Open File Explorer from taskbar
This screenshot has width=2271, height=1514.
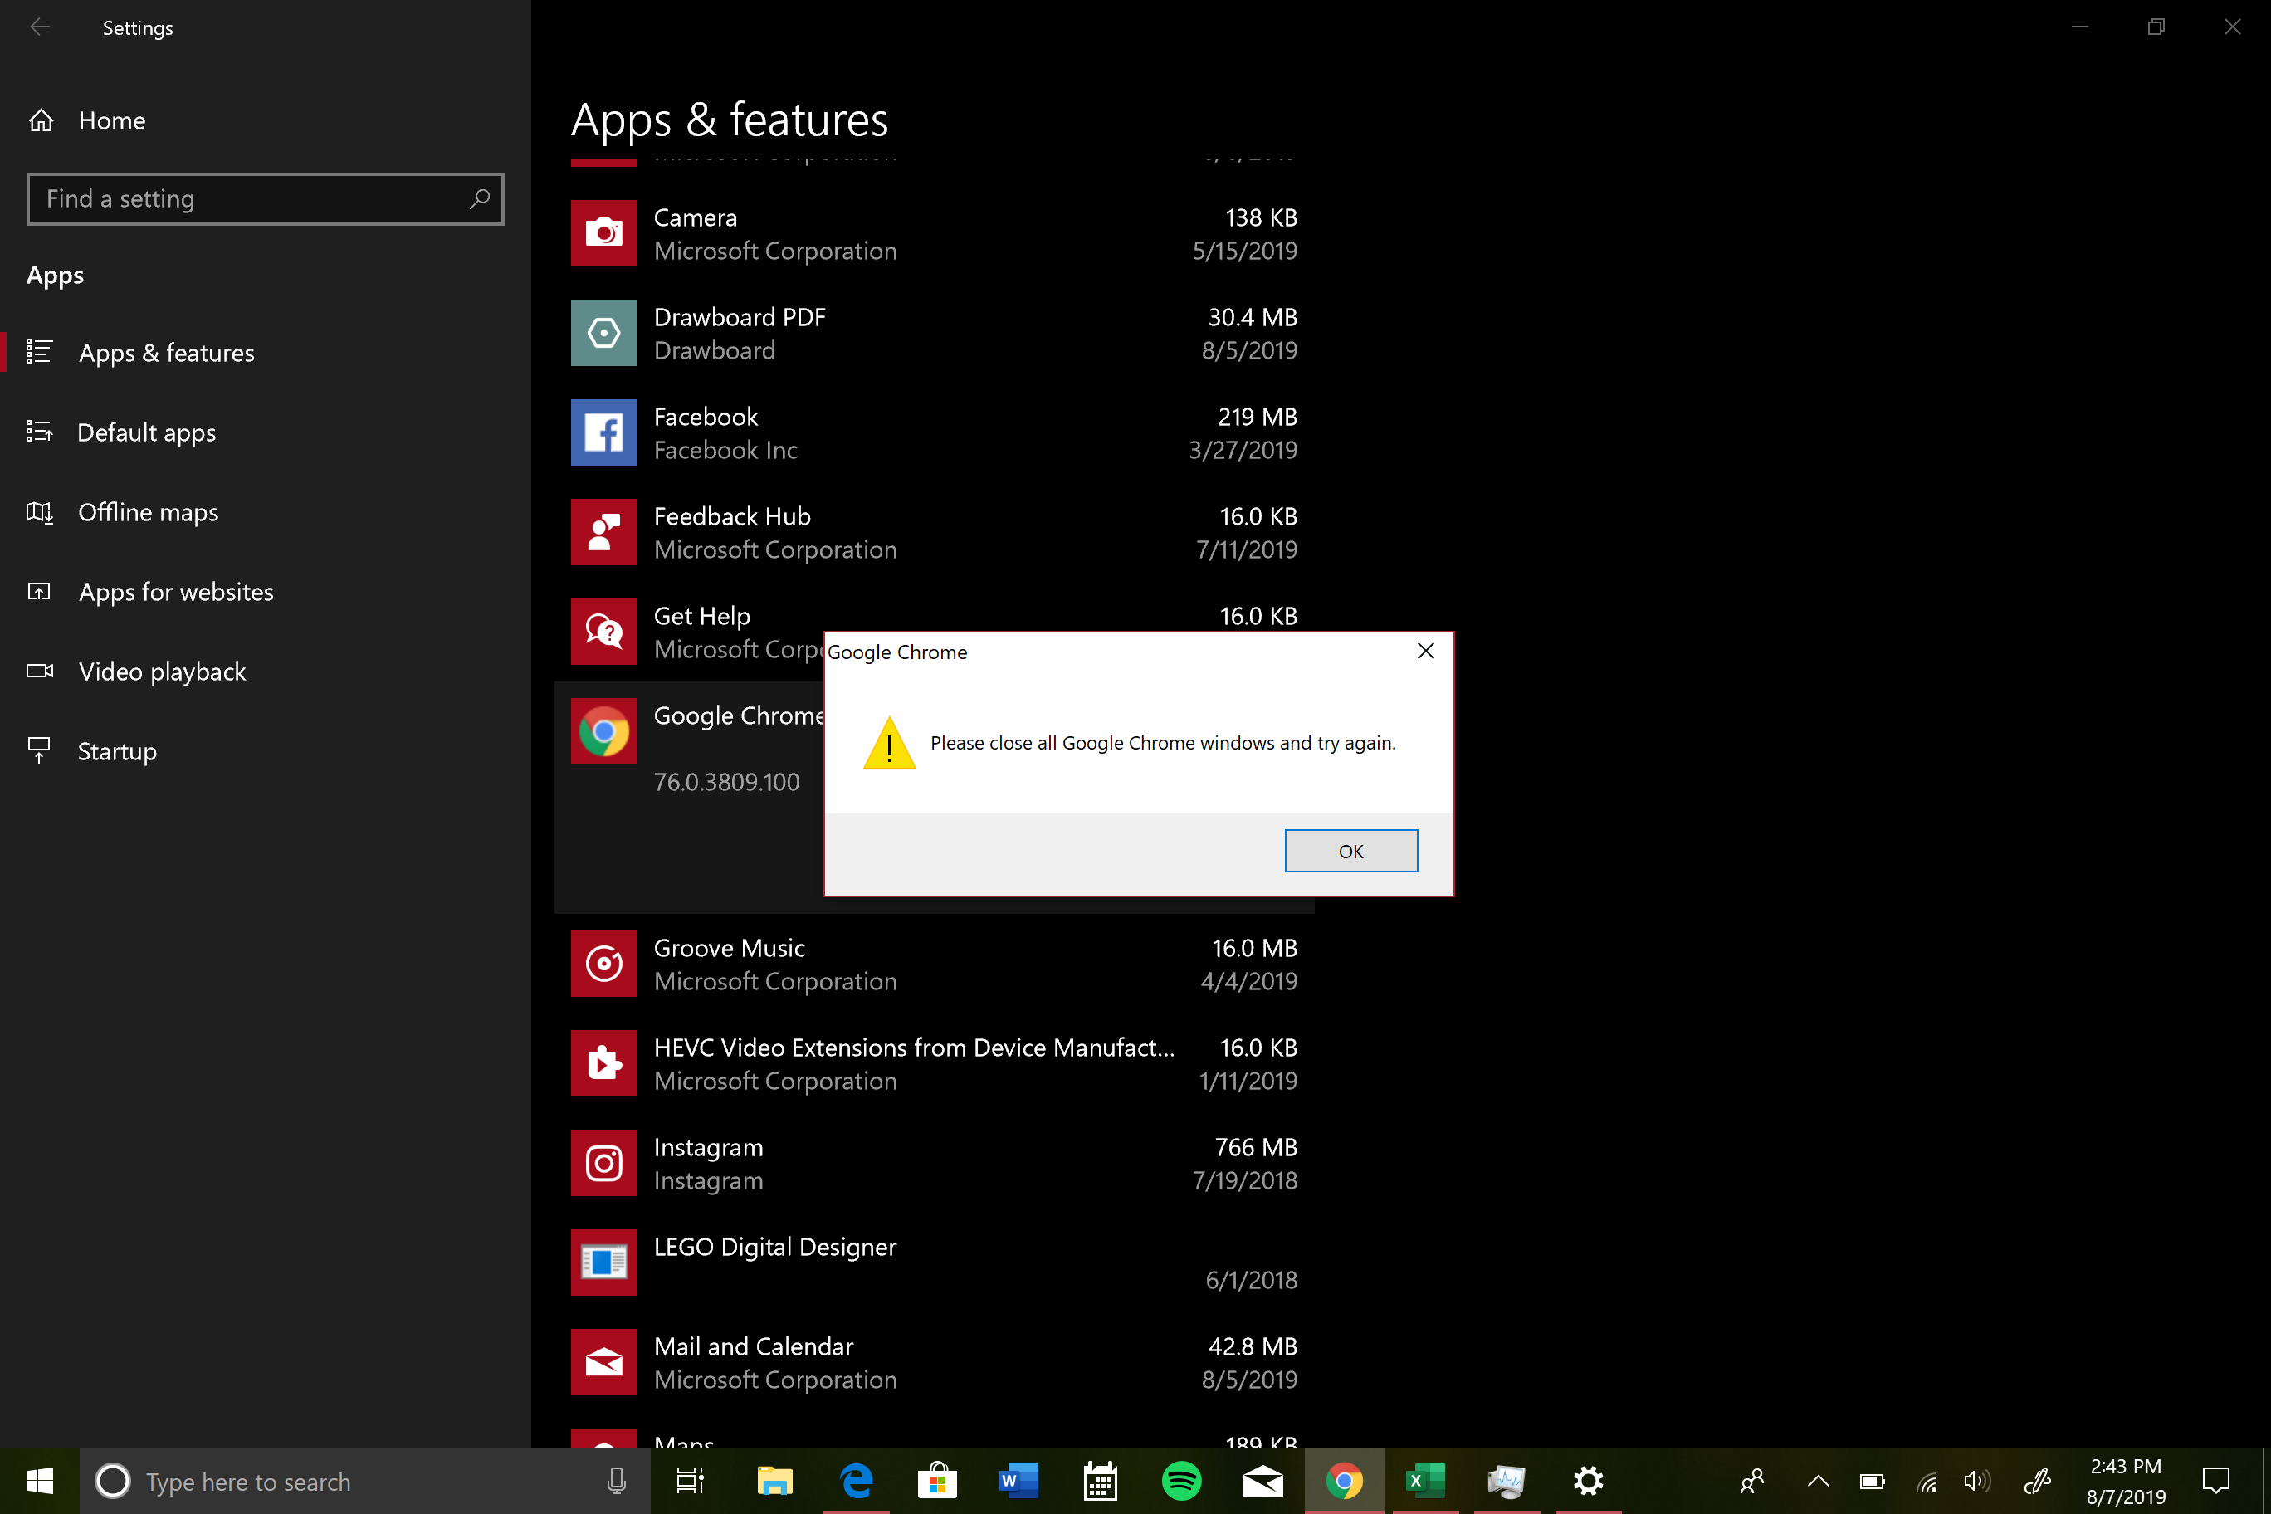click(774, 1480)
